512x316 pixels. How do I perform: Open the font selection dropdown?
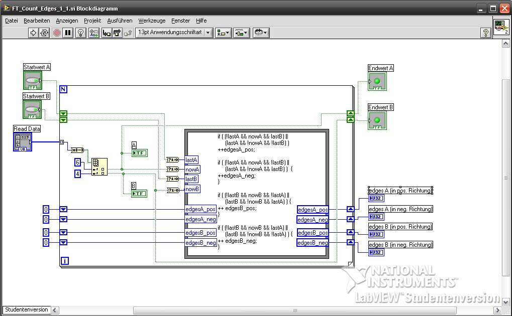click(x=174, y=33)
